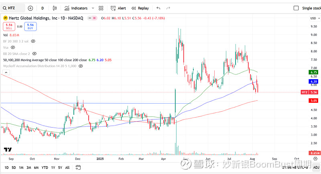Click the 5.56 BUY button

click(30, 26)
